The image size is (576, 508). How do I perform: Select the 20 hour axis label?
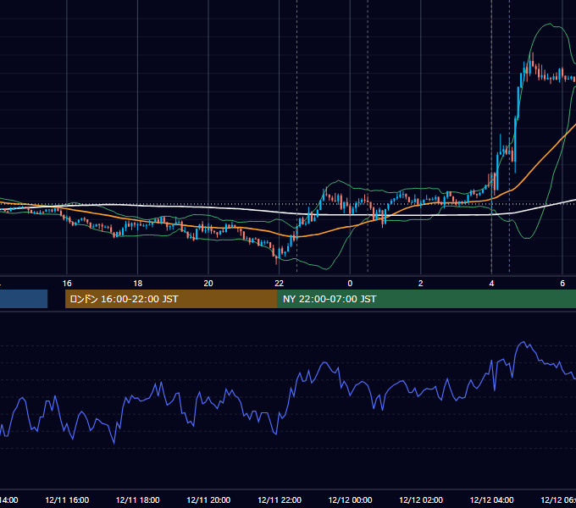[208, 284]
